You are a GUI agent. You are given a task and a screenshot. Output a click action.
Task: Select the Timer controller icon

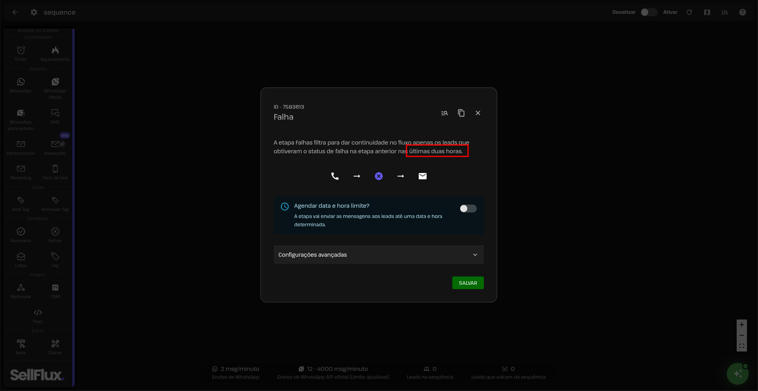21,51
